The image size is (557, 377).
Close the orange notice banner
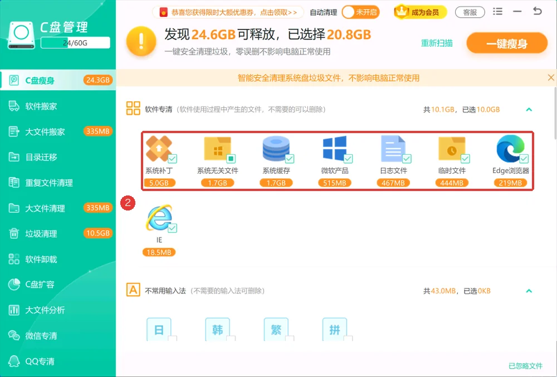click(x=551, y=77)
